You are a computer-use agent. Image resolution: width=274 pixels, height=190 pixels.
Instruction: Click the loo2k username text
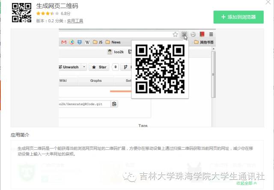click(x=119, y=52)
